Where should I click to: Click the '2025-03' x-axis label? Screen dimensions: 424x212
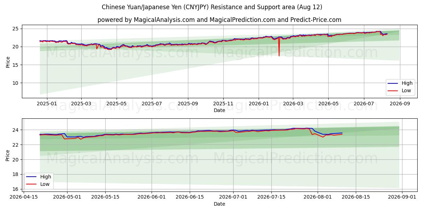[81, 104]
